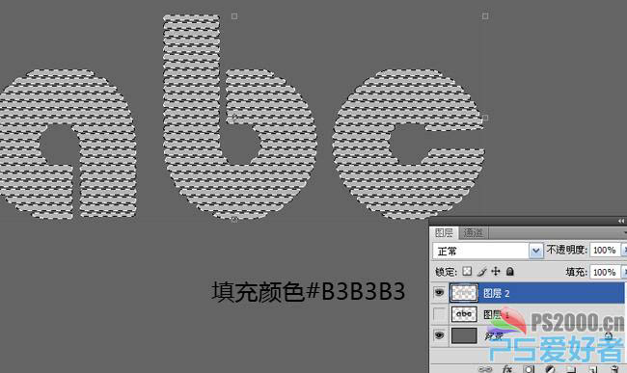Create new adjustment layer half-circle icon
This screenshot has width=627, height=373.
550,369
